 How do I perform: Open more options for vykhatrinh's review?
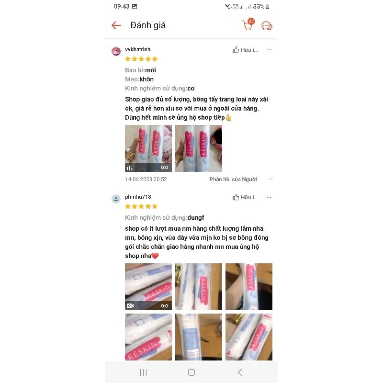[269, 50]
